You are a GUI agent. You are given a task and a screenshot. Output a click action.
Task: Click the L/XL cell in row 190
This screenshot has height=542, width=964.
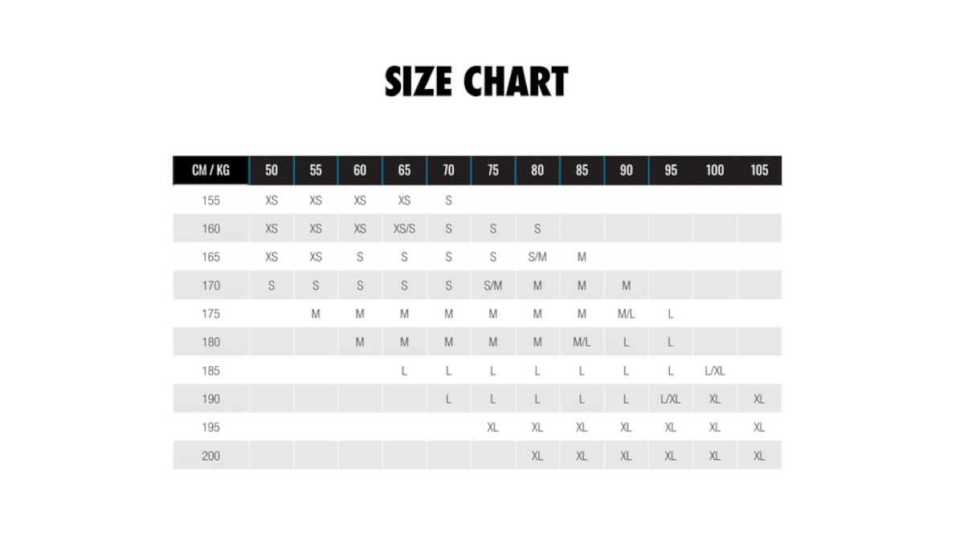click(x=671, y=399)
